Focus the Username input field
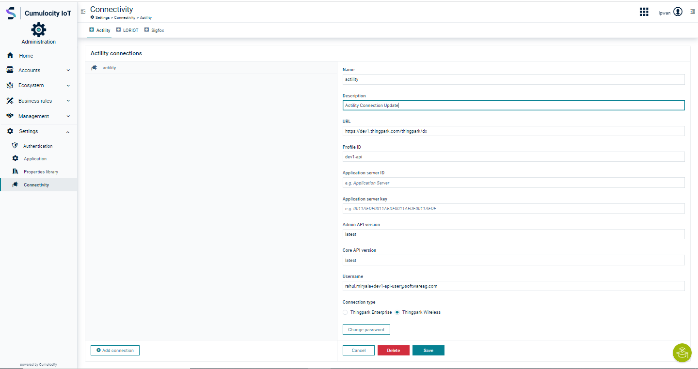This screenshot has width=698, height=369. pos(513,286)
